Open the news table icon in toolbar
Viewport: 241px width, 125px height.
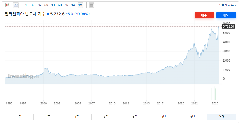click(x=92, y=5)
